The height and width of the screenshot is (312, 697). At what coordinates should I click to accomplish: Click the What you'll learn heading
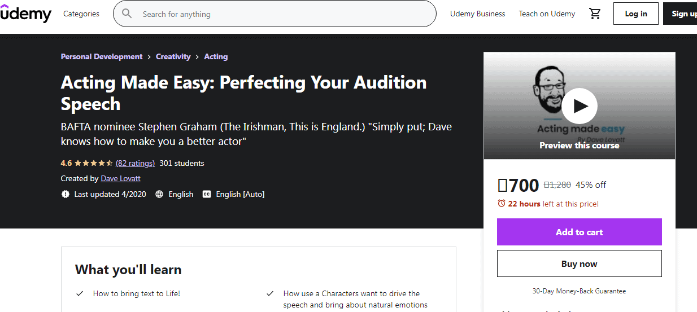point(128,270)
